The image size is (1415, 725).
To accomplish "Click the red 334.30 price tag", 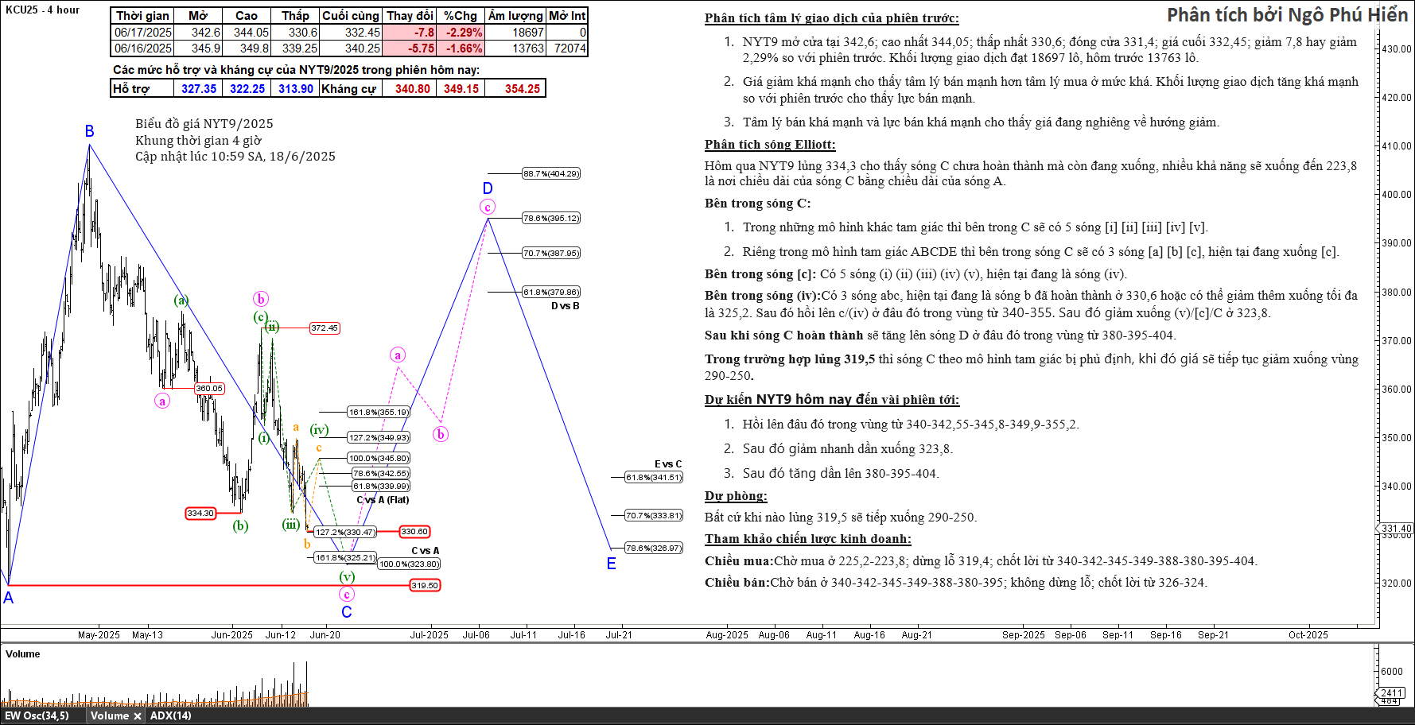I will pyautogui.click(x=200, y=513).
